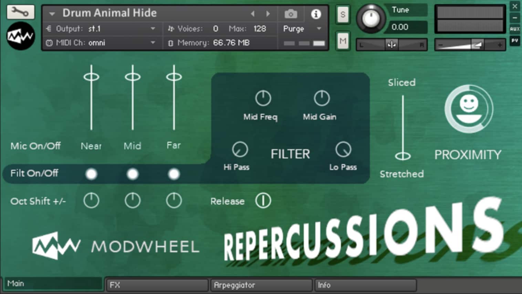Click the Sliced label

[x=401, y=83]
